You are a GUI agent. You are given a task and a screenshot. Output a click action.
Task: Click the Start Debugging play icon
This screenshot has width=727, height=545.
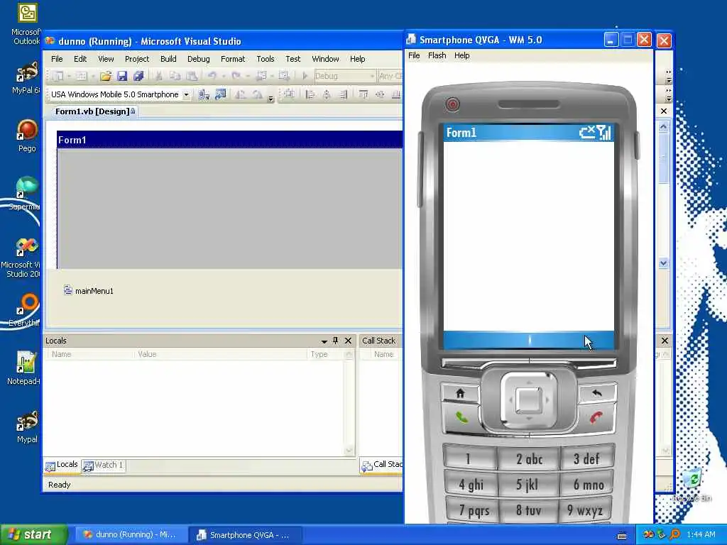coord(305,76)
